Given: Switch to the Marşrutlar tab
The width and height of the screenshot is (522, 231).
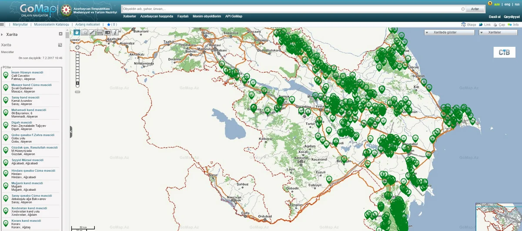Looking at the screenshot, I should (x=20, y=25).
